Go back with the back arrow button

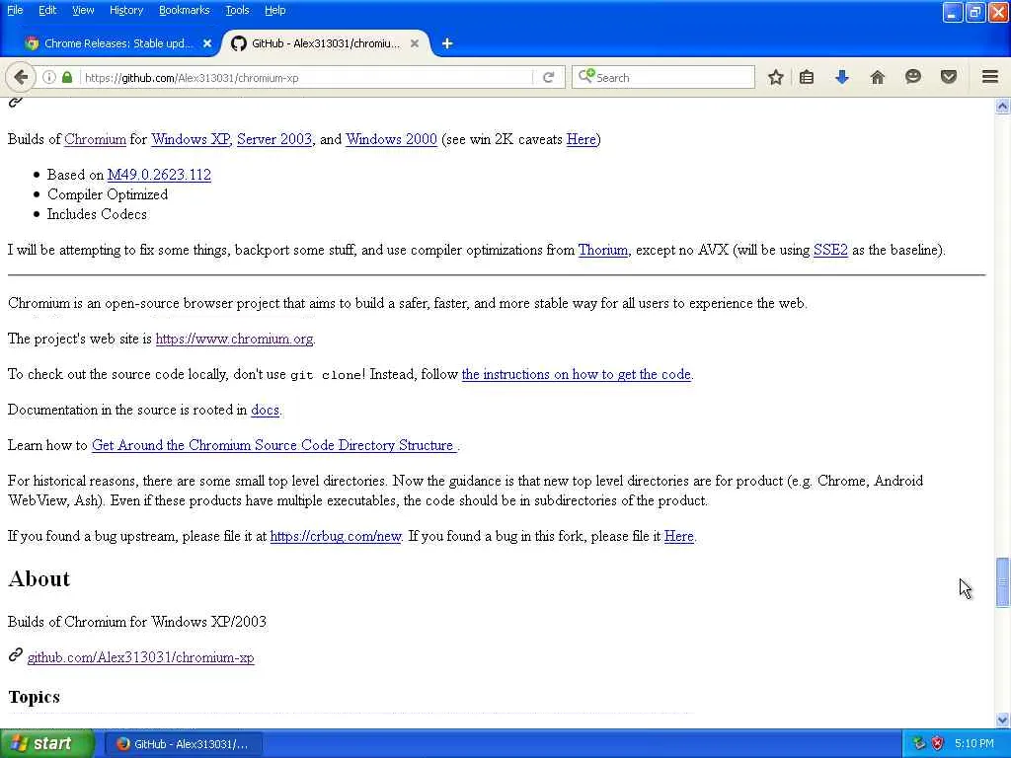pyautogui.click(x=21, y=77)
